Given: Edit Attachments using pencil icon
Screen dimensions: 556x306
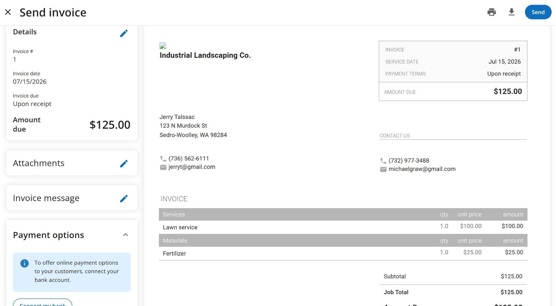Looking at the screenshot, I should [124, 163].
